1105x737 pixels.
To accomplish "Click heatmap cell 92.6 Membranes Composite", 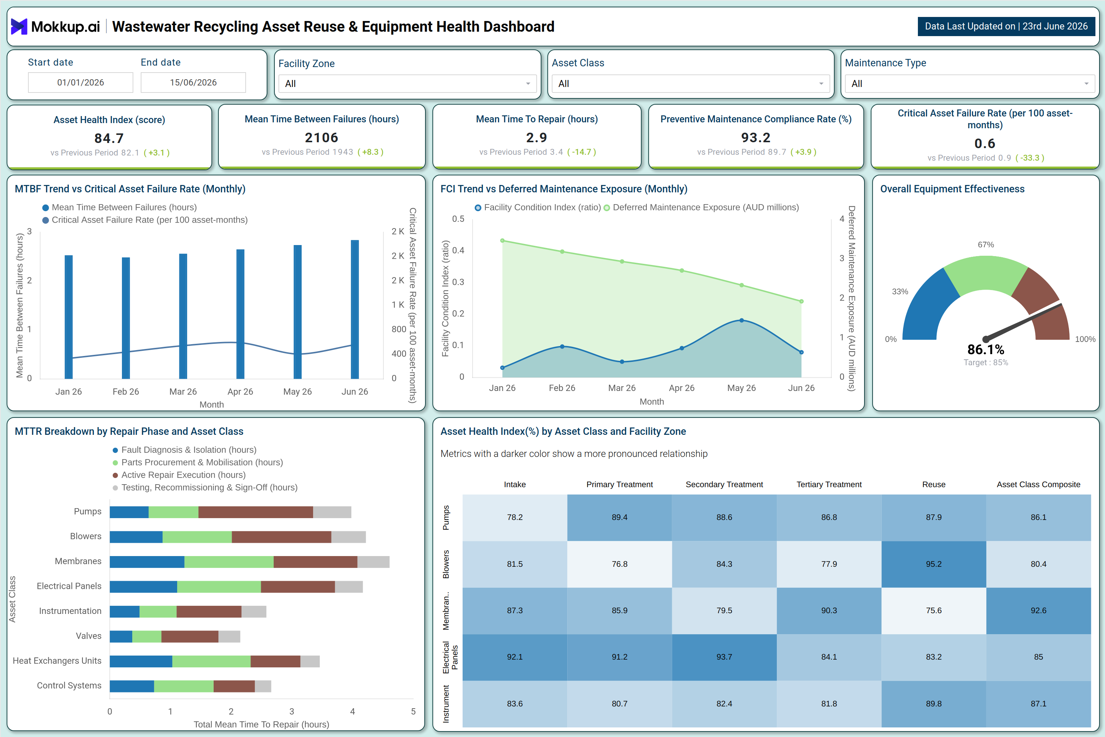I will (1039, 611).
